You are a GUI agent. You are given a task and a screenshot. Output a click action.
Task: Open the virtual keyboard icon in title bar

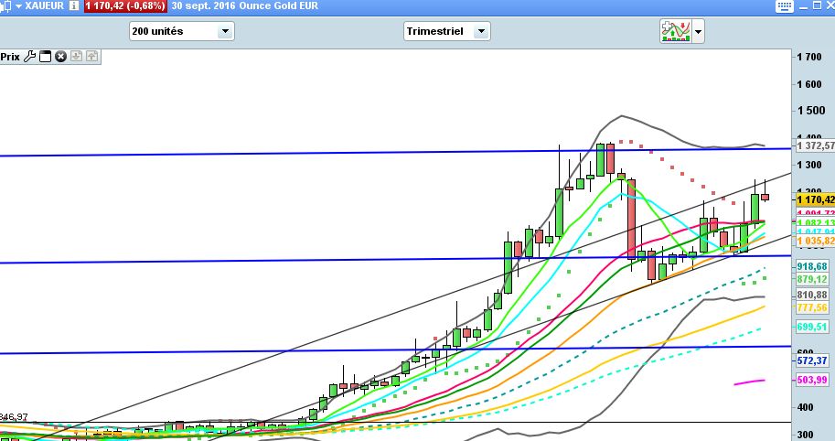click(x=785, y=6)
